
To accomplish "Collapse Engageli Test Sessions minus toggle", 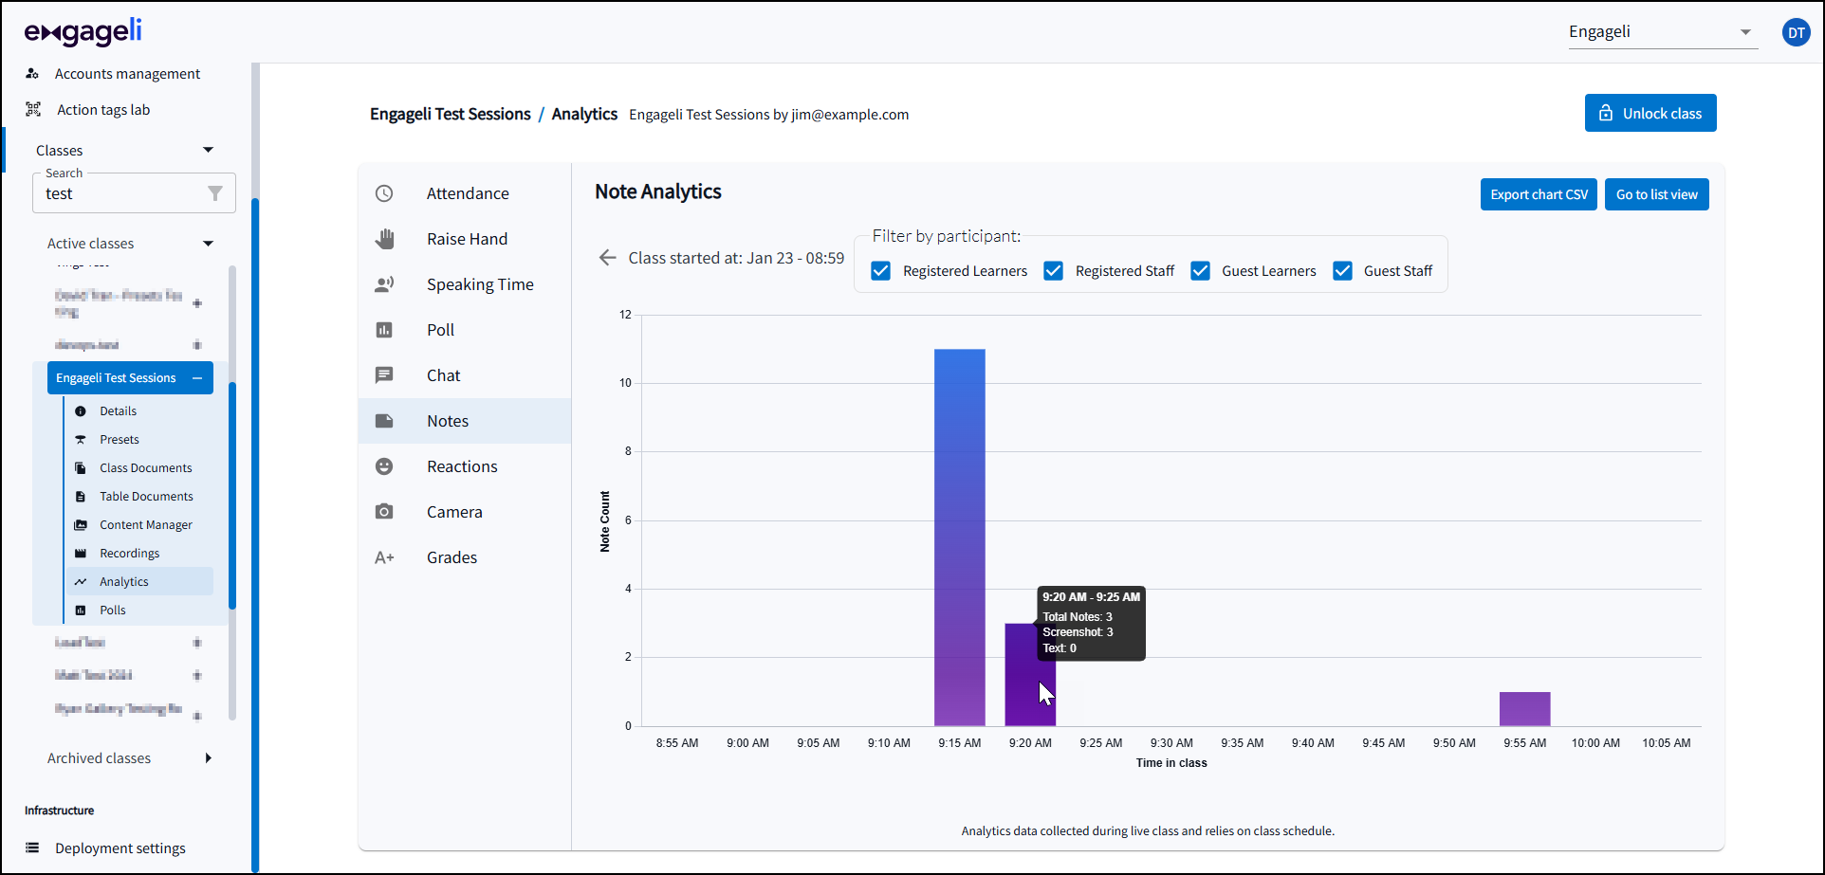I will coord(197,378).
